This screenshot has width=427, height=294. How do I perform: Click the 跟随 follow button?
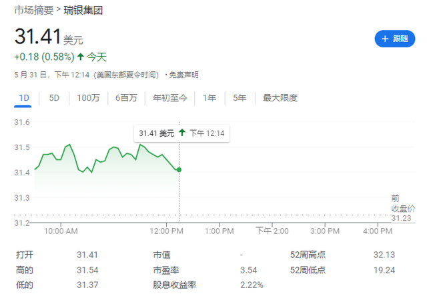(394, 39)
